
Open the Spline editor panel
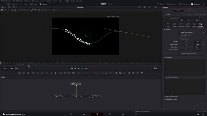point(160,4)
